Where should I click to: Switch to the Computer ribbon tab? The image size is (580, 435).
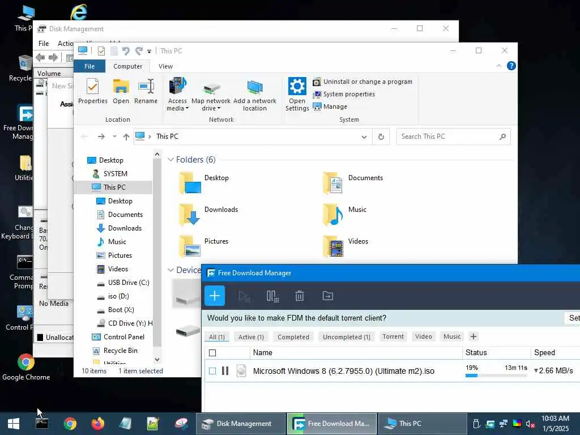[x=127, y=66]
